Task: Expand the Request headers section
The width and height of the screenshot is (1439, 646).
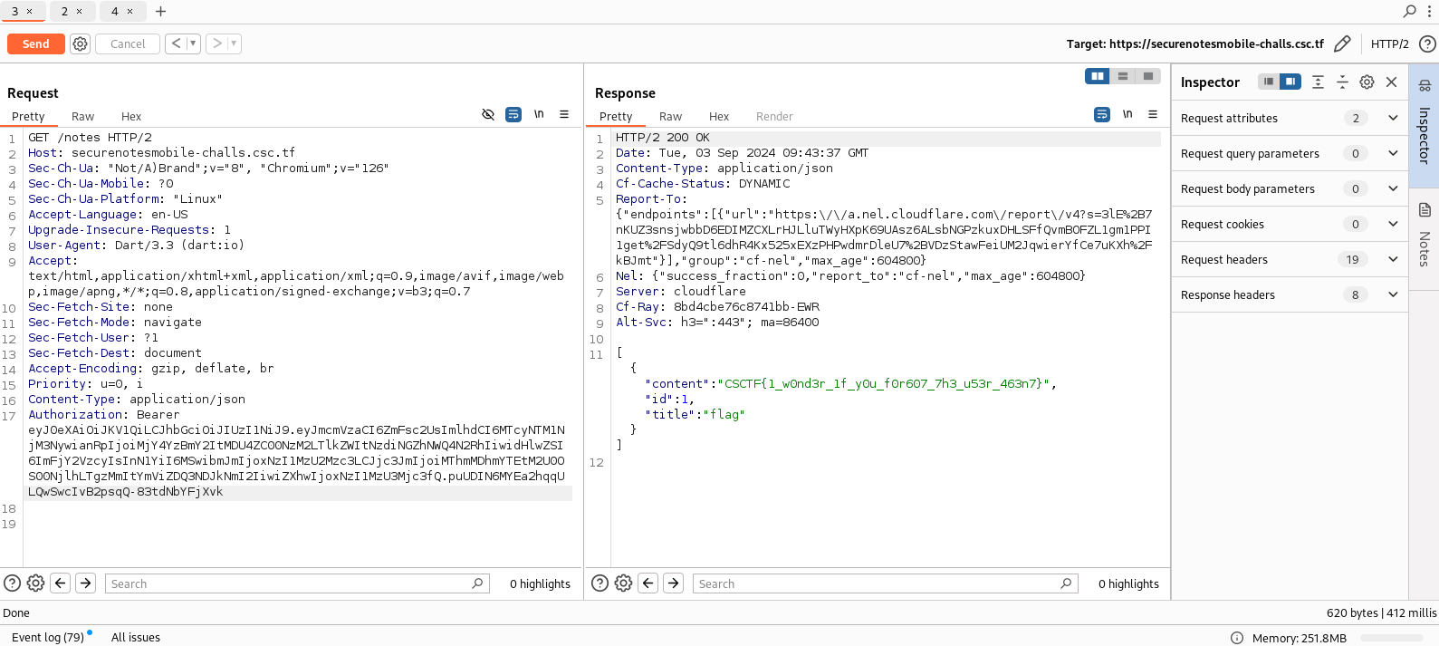Action: [1393, 259]
